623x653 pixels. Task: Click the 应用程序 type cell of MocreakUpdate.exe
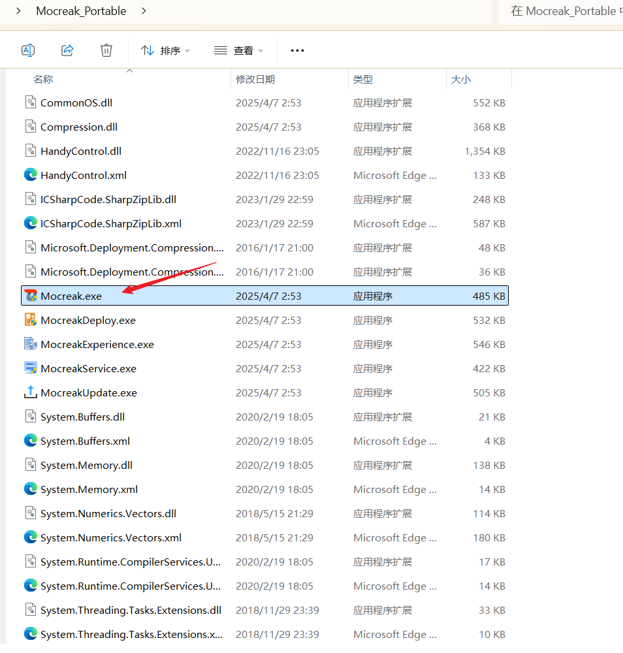(x=373, y=392)
